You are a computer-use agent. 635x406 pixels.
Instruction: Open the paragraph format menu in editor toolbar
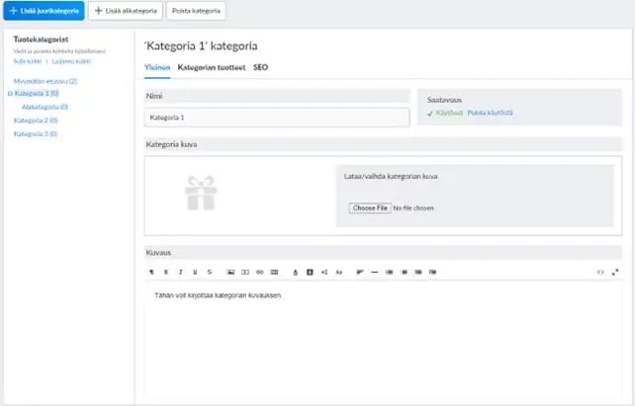coord(151,273)
